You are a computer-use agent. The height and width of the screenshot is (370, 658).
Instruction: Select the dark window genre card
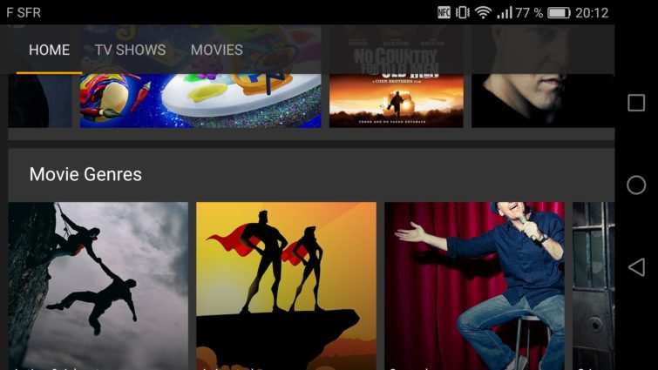tap(594, 286)
